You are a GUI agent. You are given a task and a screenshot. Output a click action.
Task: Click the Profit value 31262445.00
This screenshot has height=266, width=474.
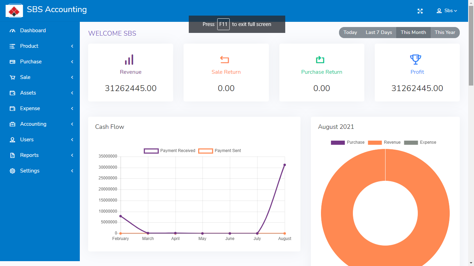[417, 88]
